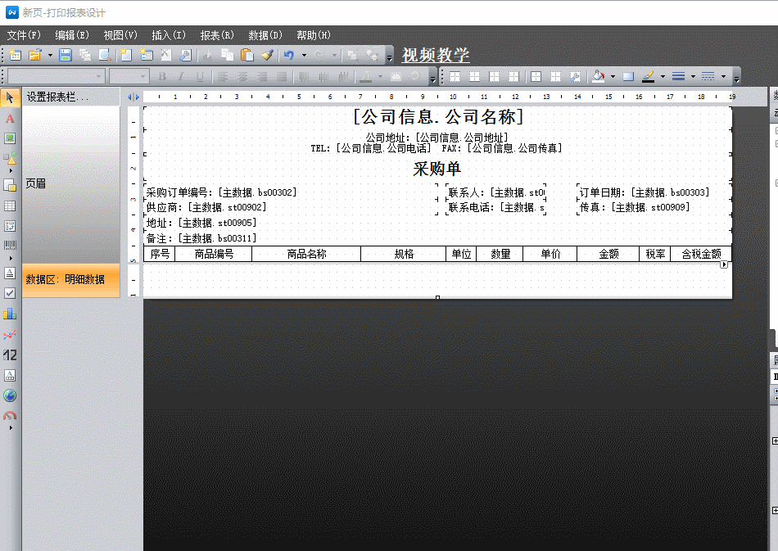778x551 pixels.
Task: Click the 设置报表栏... button
Action: (57, 97)
